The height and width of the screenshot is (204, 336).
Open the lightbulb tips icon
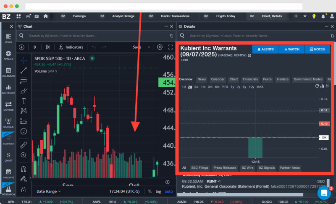(314, 16)
